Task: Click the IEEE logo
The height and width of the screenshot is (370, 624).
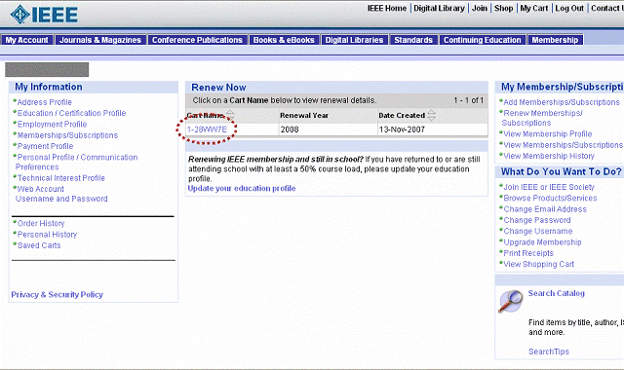Action: tap(44, 15)
